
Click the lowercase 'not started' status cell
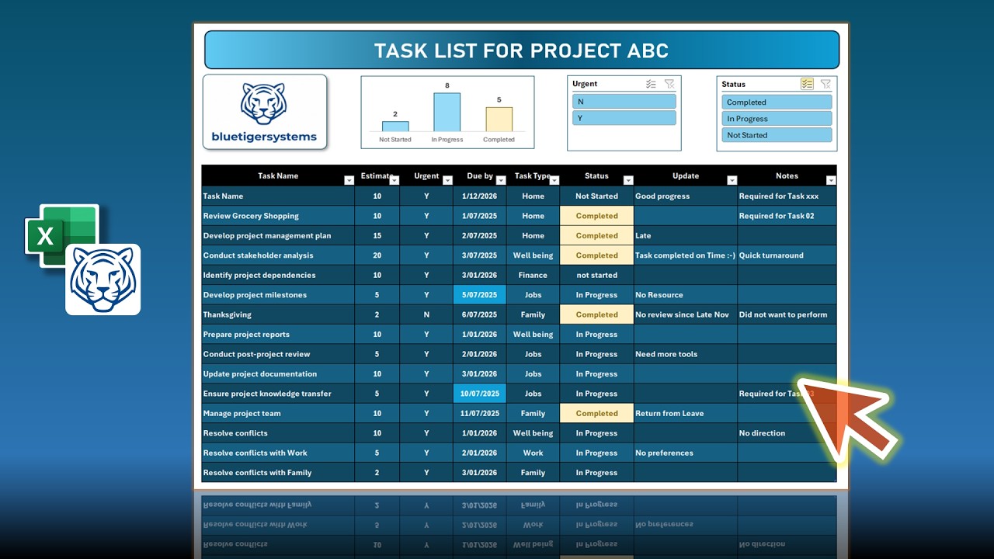pyautogui.click(x=596, y=275)
